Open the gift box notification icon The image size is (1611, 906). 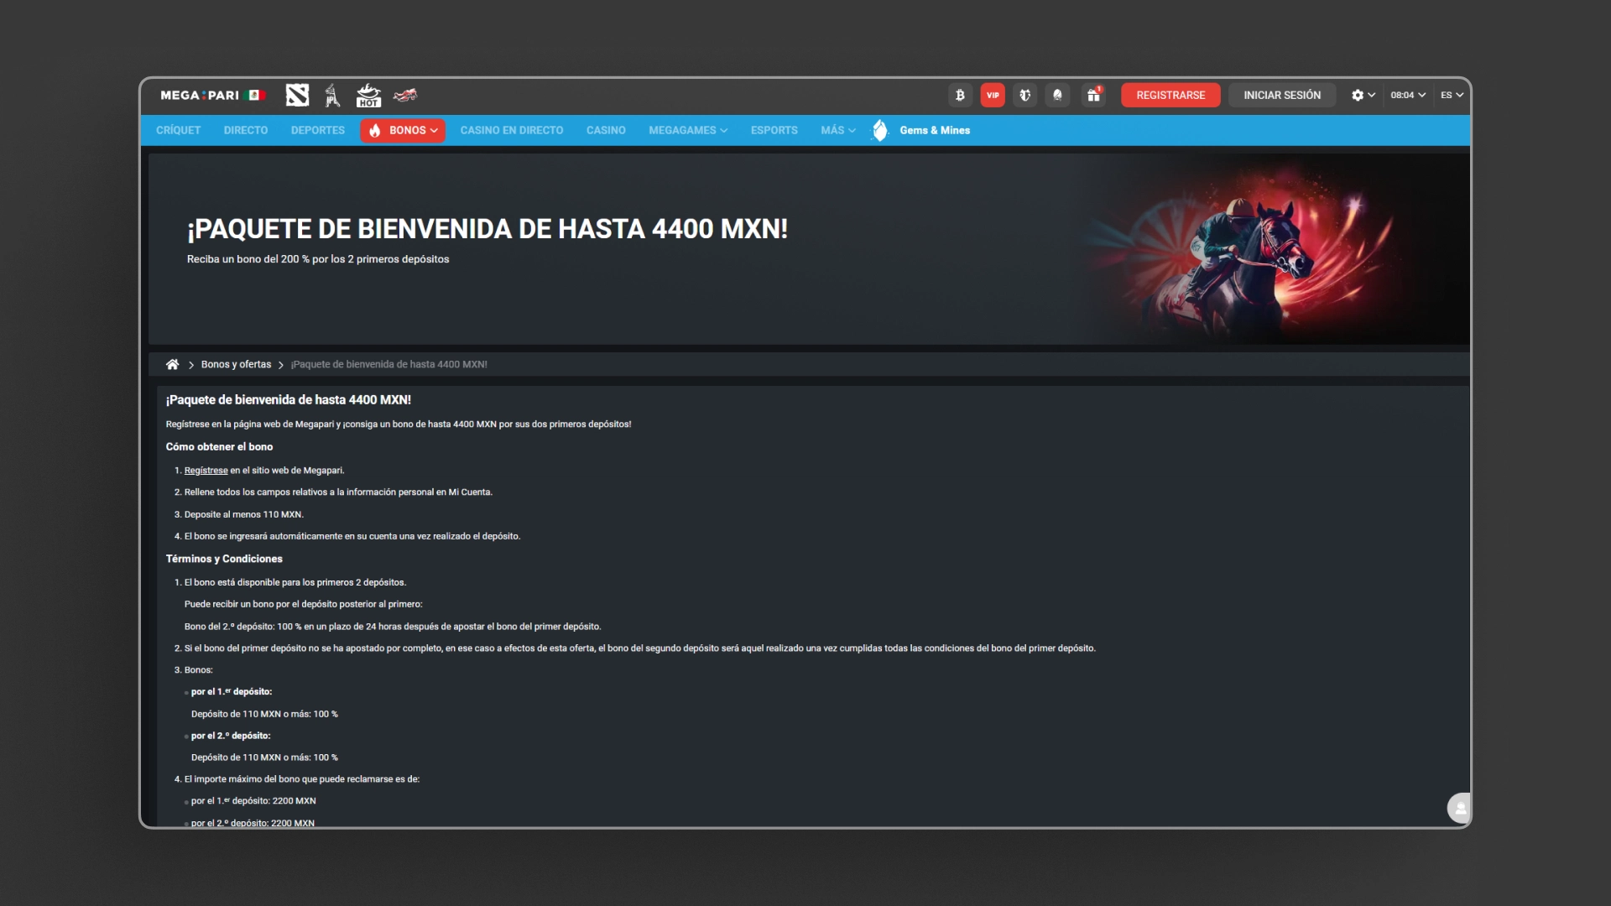pos(1093,95)
